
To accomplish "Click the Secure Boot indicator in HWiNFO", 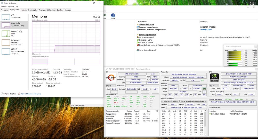I will coord(239,99).
